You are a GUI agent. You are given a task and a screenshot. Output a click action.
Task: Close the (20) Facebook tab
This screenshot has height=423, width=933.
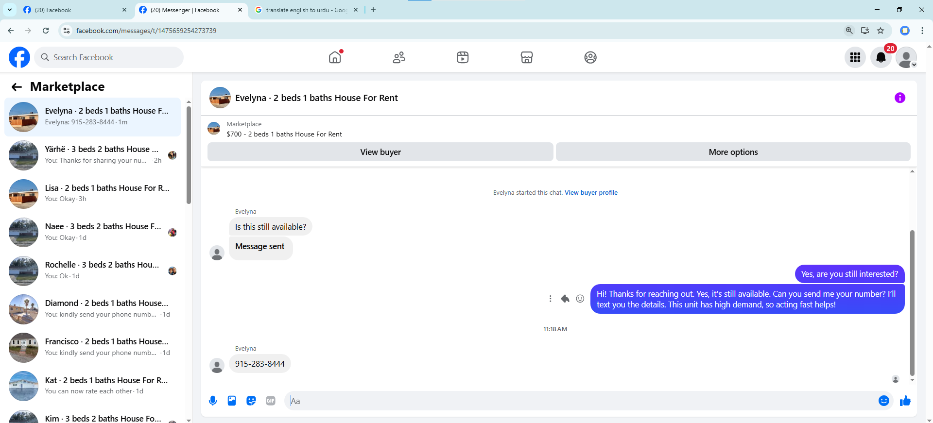(124, 10)
